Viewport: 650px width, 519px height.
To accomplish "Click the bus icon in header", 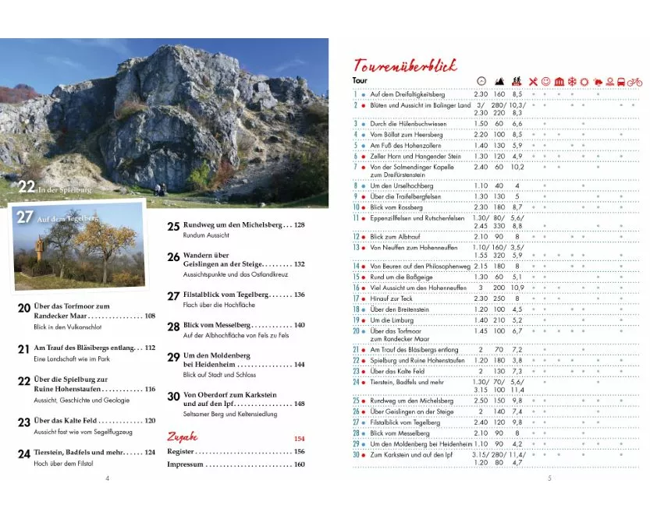I will pyautogui.click(x=620, y=81).
